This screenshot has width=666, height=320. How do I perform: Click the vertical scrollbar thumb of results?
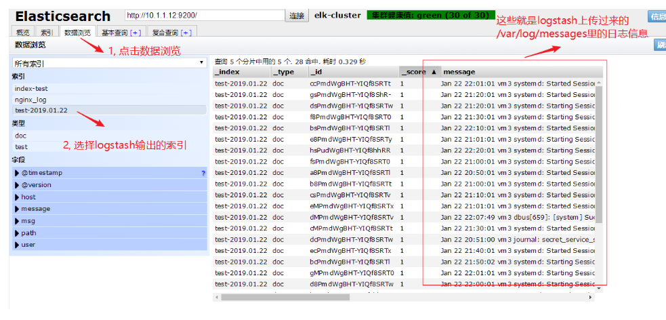pos(599,155)
